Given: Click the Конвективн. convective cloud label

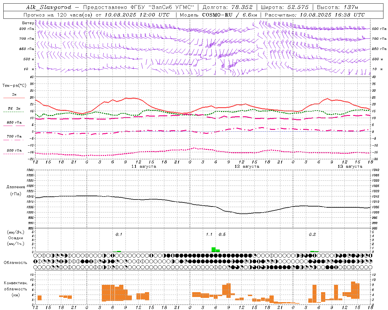Looking at the screenshot, I should pos(15,283).
